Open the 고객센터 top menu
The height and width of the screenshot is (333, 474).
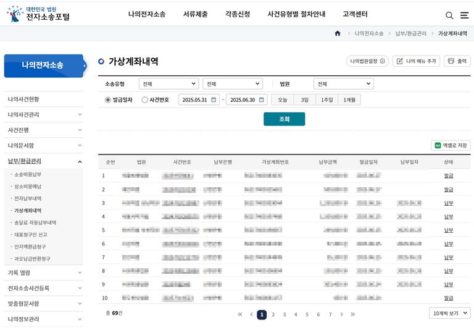click(355, 14)
